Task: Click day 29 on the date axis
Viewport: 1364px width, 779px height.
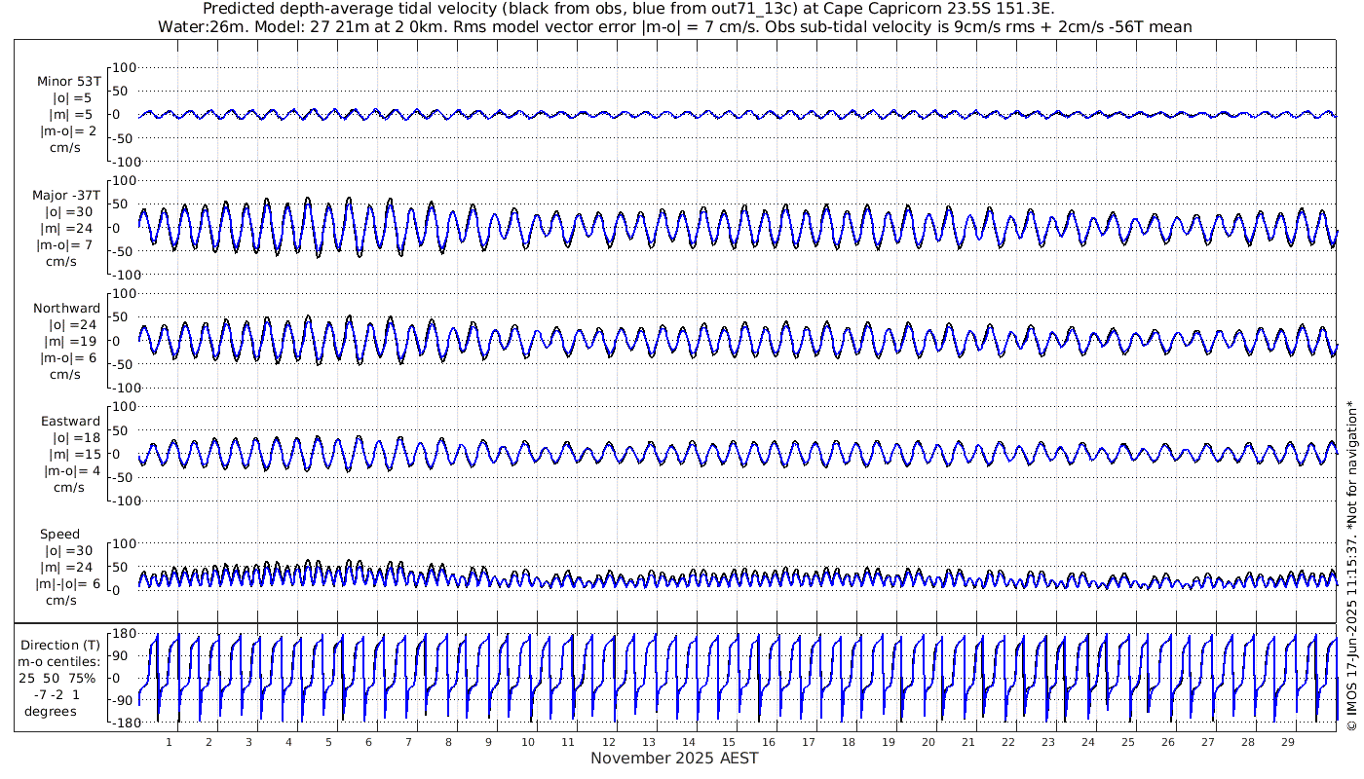Action: (1287, 742)
